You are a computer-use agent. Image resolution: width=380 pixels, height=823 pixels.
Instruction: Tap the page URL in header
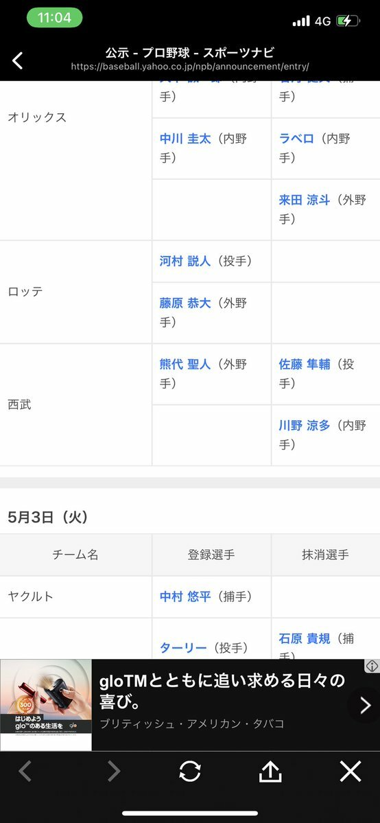pos(190,67)
